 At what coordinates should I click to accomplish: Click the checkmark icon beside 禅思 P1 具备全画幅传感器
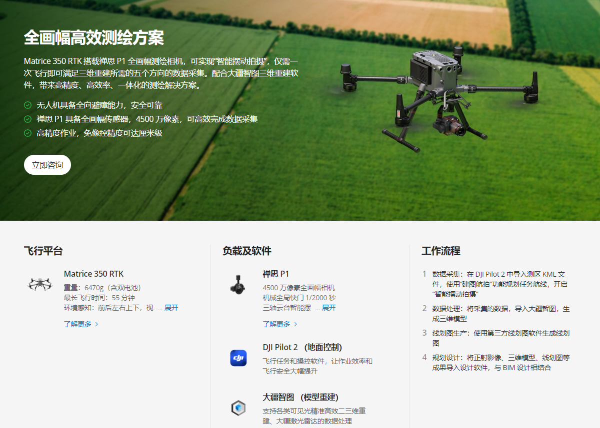pos(28,119)
